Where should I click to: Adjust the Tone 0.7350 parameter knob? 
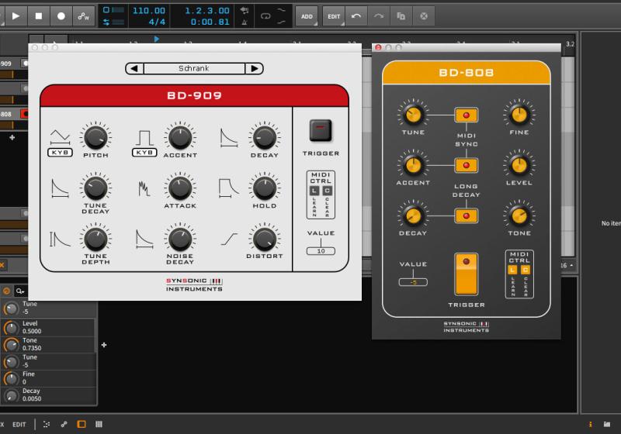pyautogui.click(x=11, y=345)
